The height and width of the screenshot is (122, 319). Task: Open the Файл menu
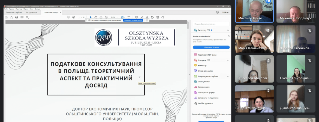pos(6,9)
